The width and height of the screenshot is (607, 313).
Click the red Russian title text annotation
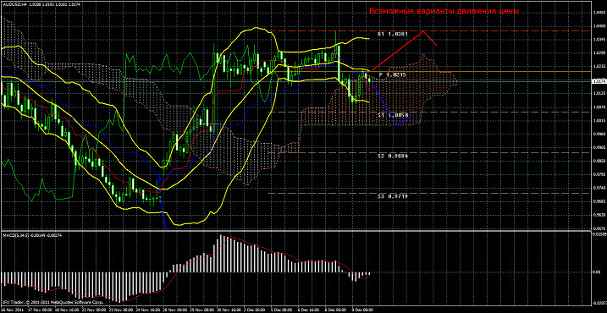[x=444, y=11]
